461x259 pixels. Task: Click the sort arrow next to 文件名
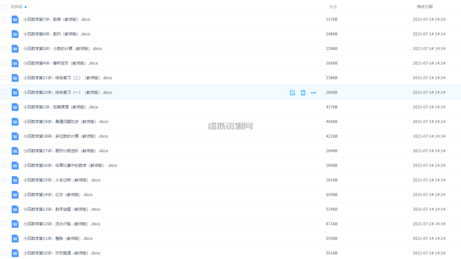tap(26, 7)
